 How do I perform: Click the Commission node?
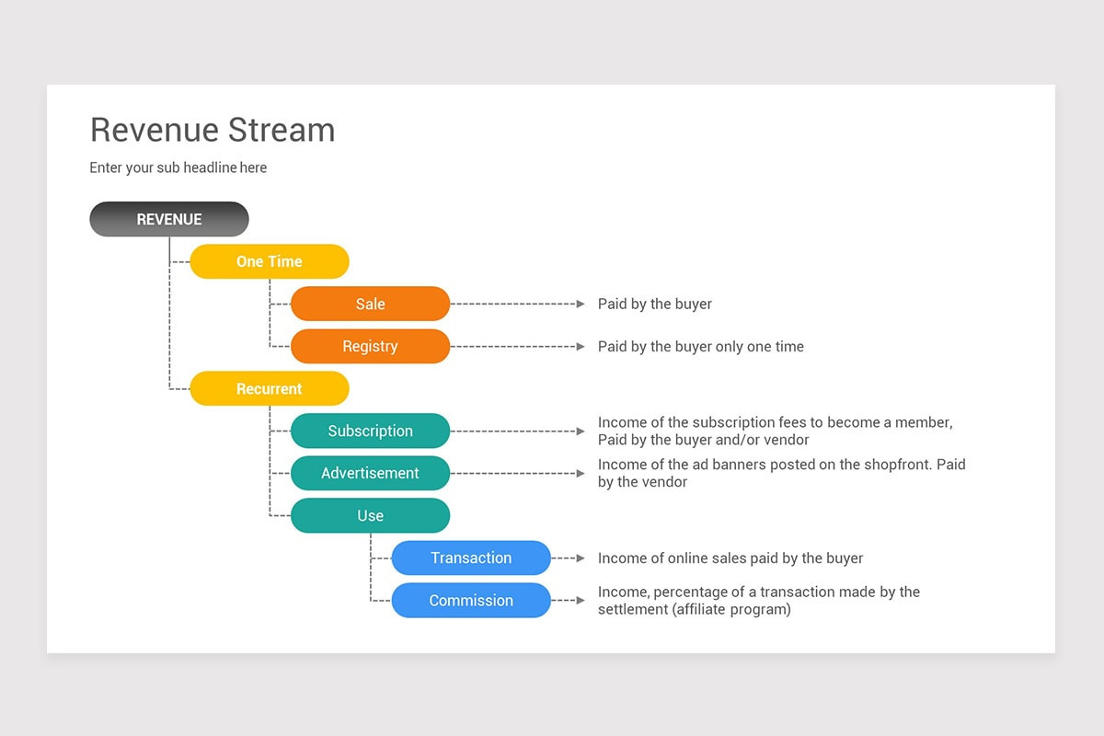coord(471,600)
